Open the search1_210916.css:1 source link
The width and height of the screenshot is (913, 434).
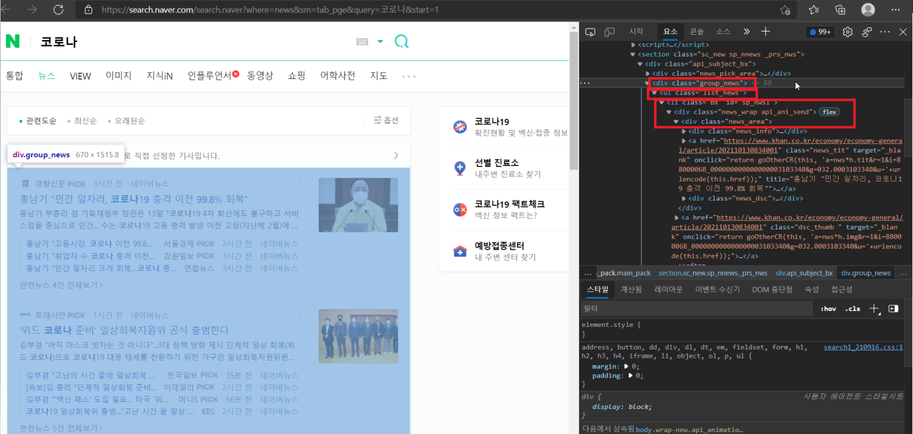click(863, 347)
